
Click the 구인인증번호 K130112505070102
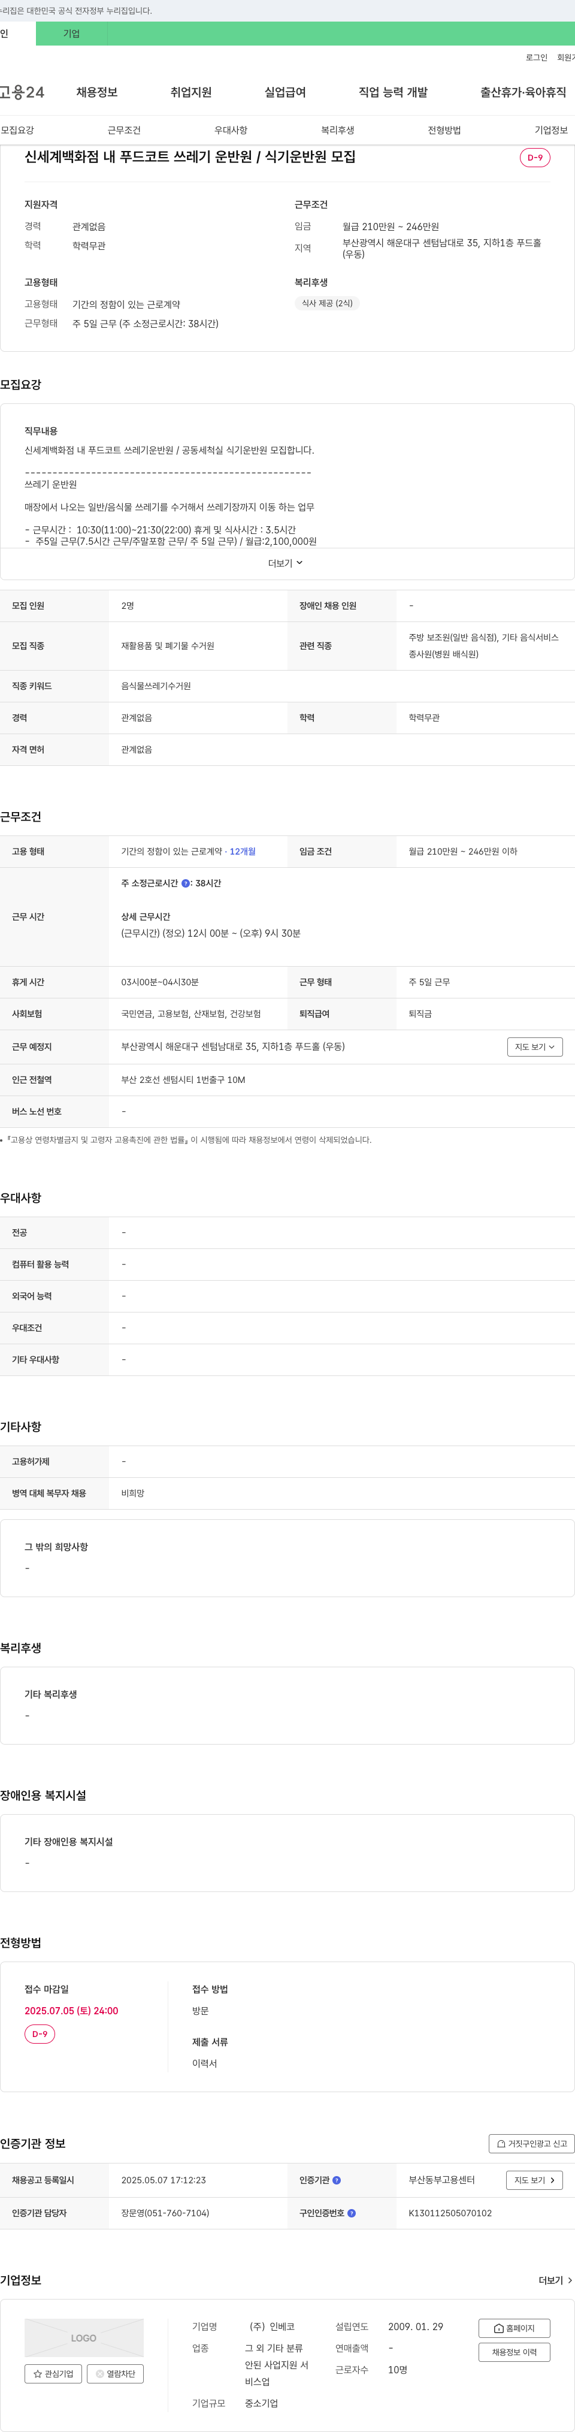[x=450, y=2214]
